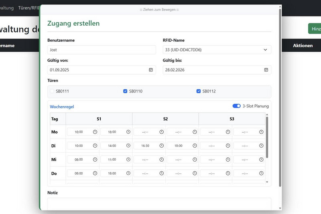Disable the 3-Slot Planung switch
321x214 pixels.
(236, 106)
